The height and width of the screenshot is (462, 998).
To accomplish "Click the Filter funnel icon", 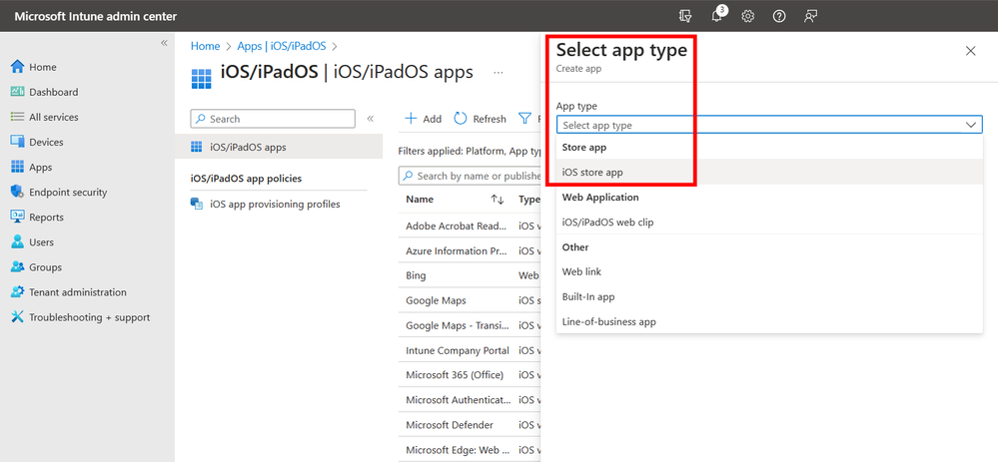I will (x=524, y=119).
